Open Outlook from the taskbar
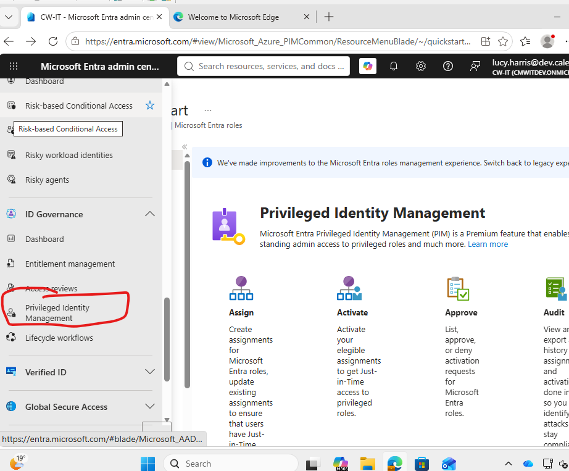Screen dimensions: 569x471 (x=449, y=464)
